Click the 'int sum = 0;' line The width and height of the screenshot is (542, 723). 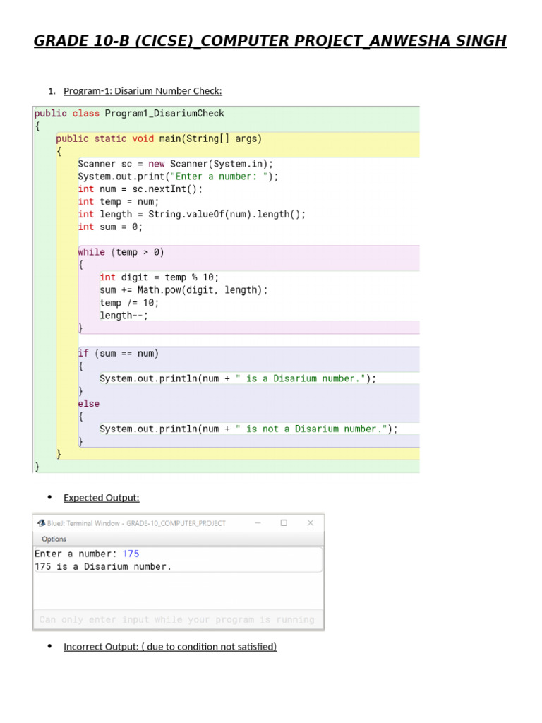(110, 227)
